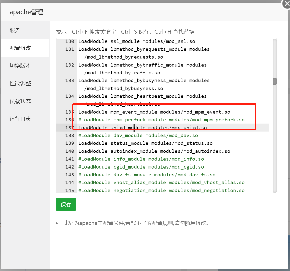Click the green 保存 button
Image resolution: width=290 pixels, height=271 pixels.
pyautogui.click(x=66, y=204)
